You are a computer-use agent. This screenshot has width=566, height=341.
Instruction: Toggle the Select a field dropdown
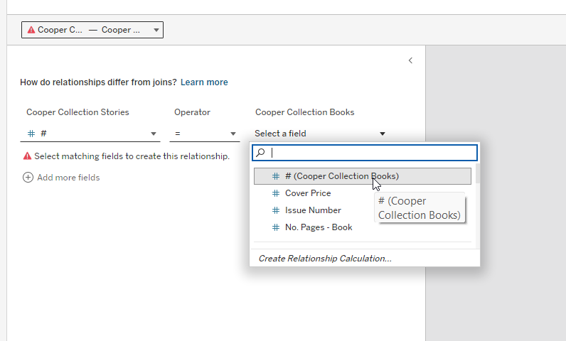pos(383,134)
